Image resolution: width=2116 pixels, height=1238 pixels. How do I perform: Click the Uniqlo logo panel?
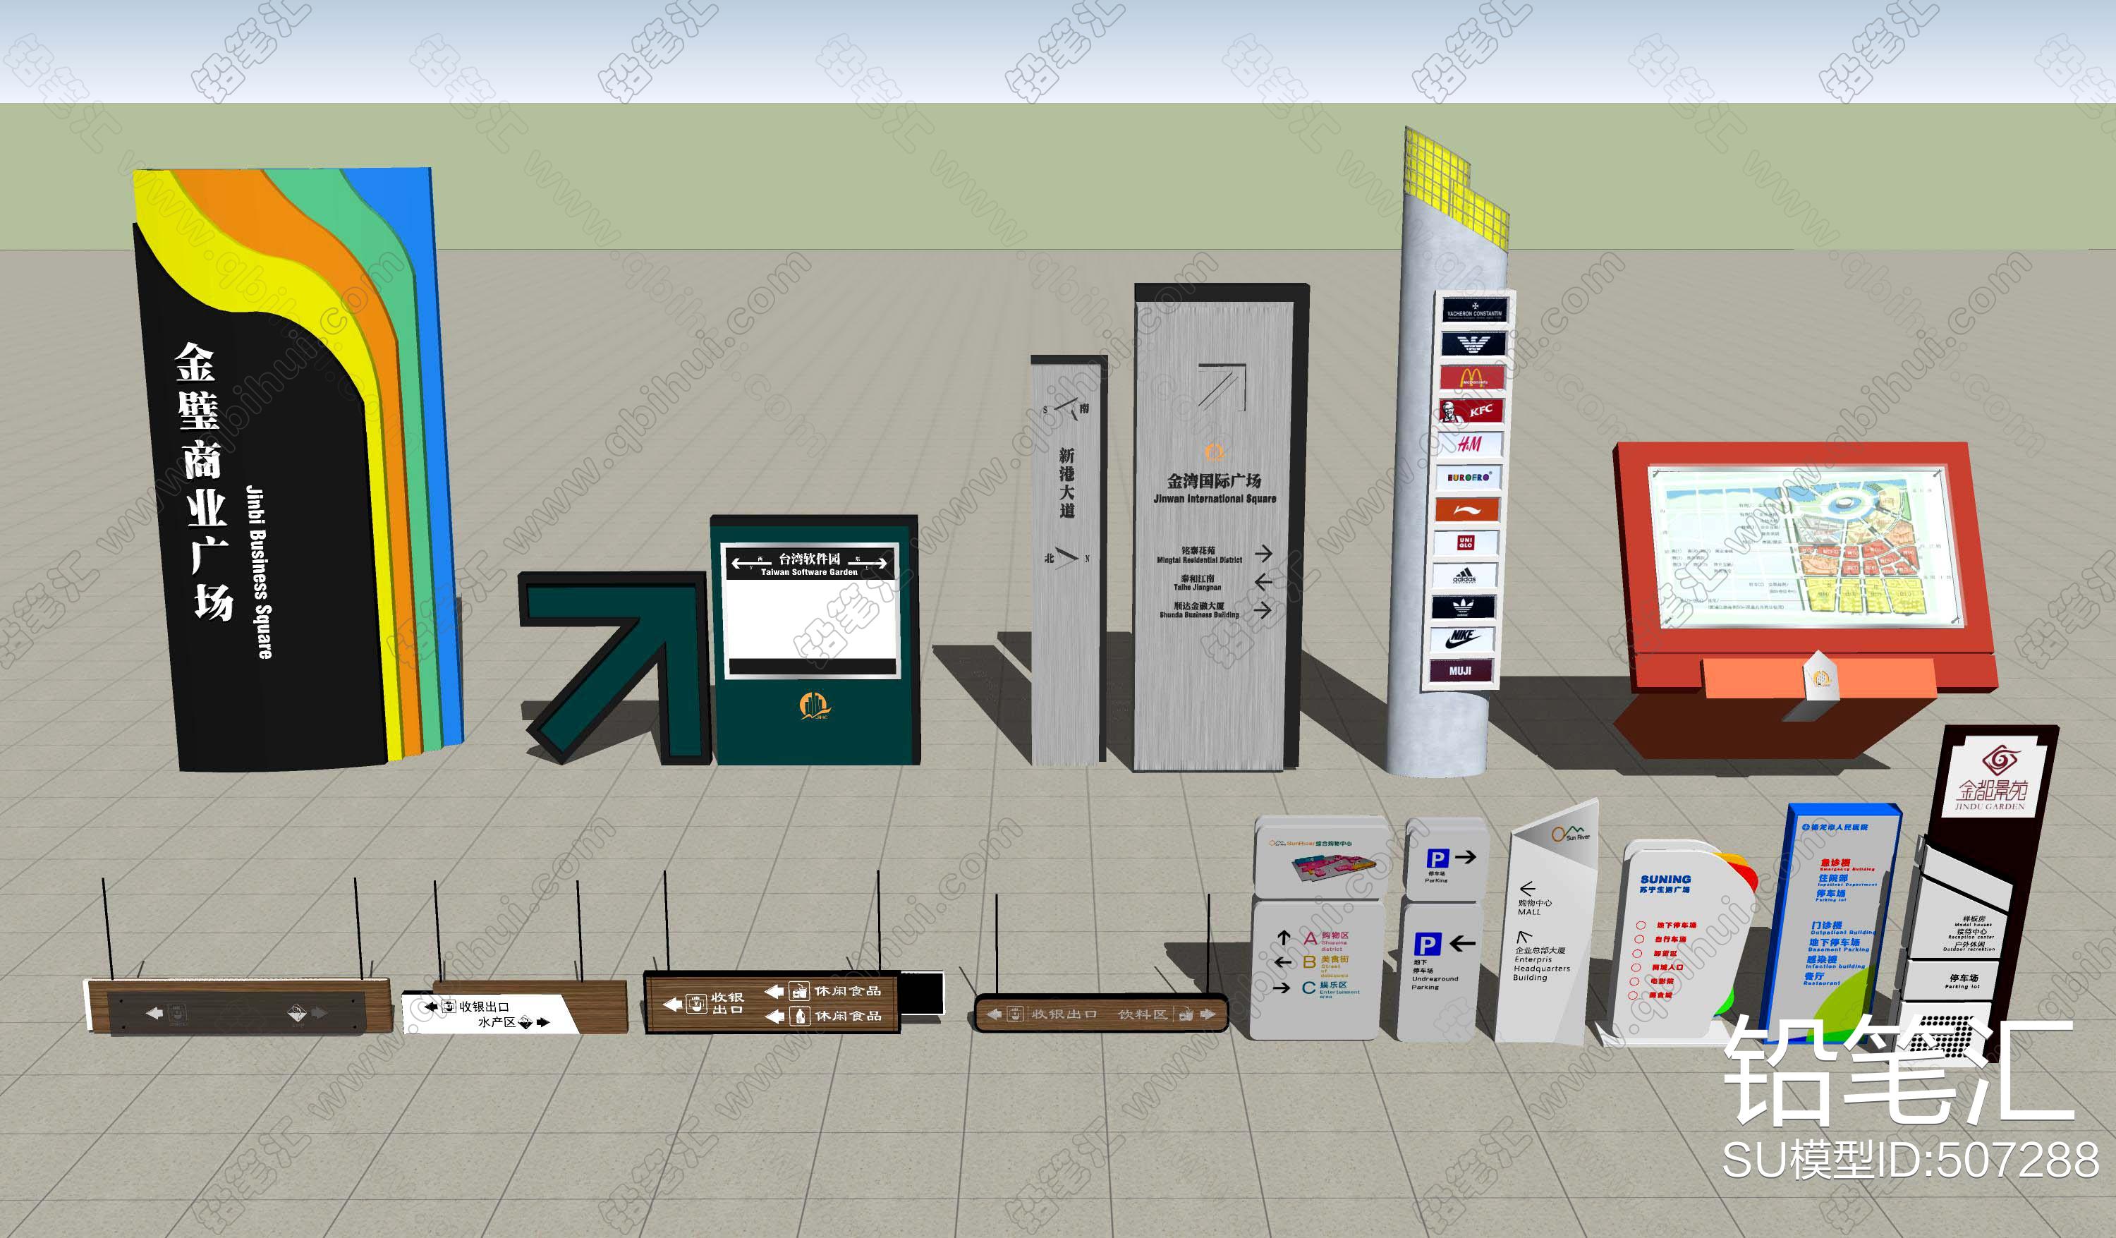[1466, 542]
